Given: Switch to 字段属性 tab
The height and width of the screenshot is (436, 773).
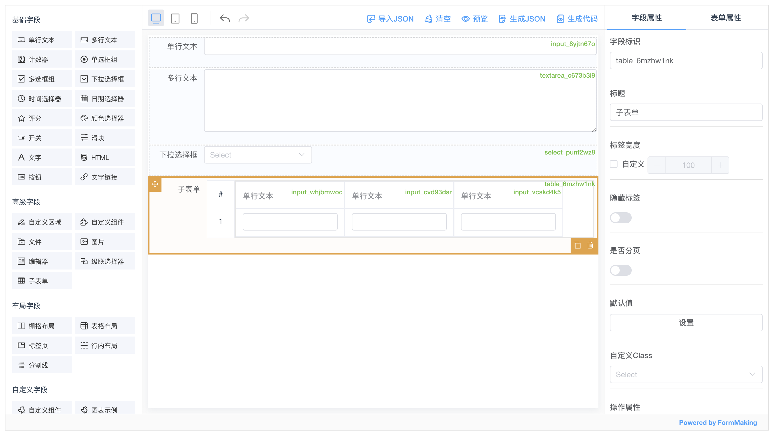Looking at the screenshot, I should click(x=646, y=18).
